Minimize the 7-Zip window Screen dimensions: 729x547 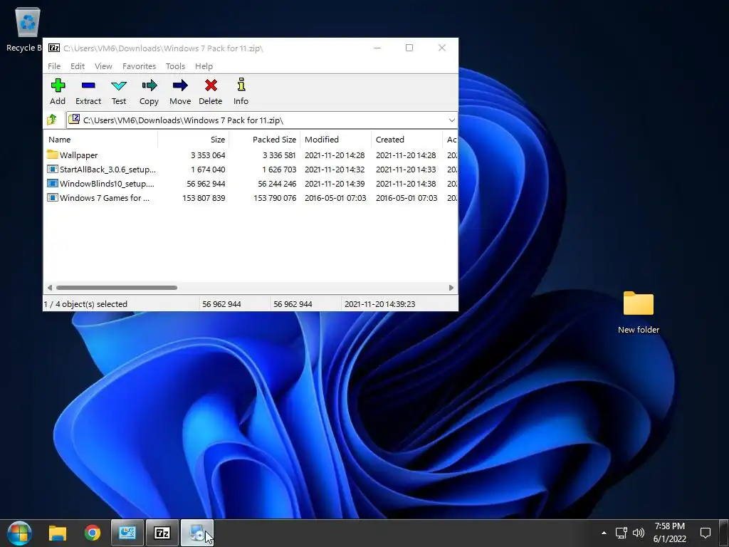(377, 48)
